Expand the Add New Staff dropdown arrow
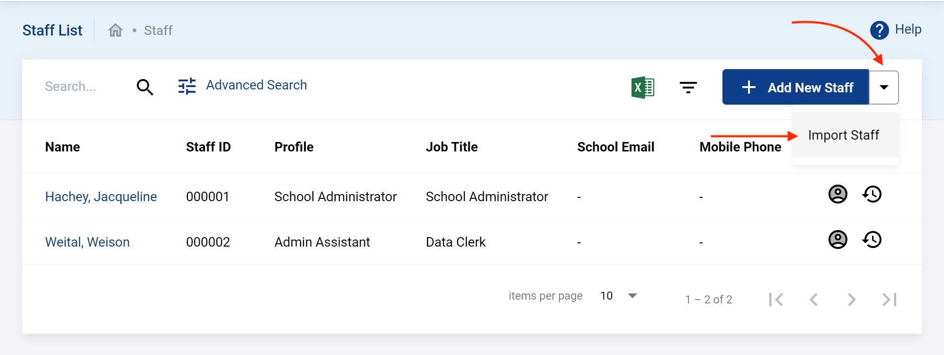 pos(883,88)
